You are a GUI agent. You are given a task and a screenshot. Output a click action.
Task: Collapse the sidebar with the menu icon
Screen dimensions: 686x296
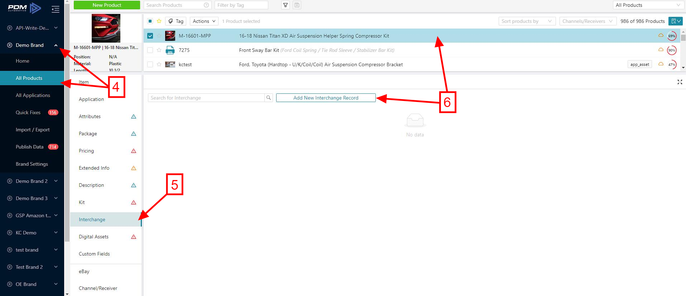point(56,9)
